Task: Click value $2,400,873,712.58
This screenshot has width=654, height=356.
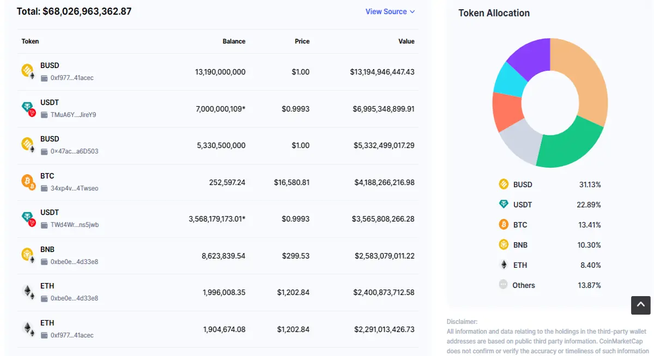Action: [384, 292]
